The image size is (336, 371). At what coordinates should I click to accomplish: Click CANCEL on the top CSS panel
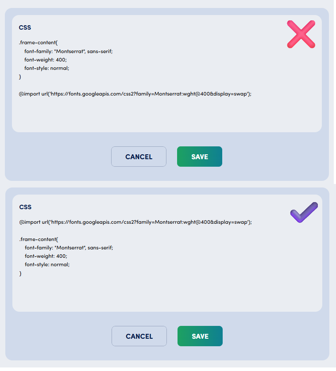point(139,157)
